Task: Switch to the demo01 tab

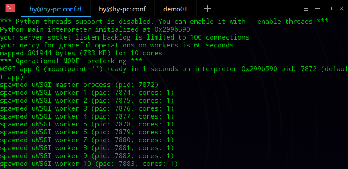Action: point(176,9)
